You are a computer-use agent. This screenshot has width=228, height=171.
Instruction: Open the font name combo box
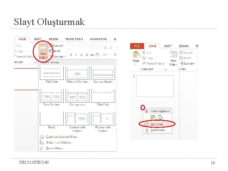coord(81,47)
